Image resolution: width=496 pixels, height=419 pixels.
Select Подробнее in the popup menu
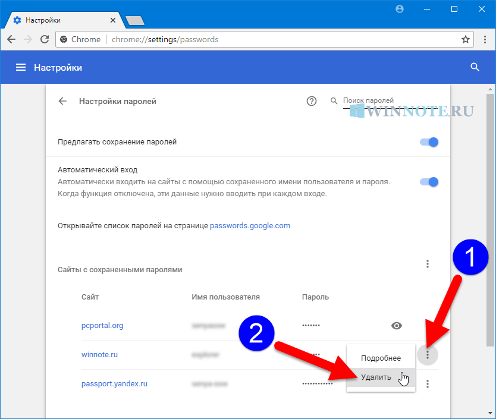pyautogui.click(x=381, y=358)
